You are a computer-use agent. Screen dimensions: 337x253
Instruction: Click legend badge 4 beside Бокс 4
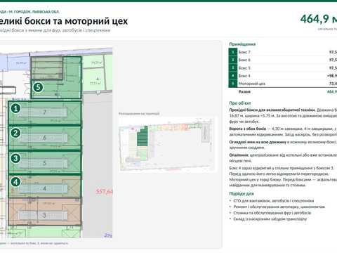(233, 76)
